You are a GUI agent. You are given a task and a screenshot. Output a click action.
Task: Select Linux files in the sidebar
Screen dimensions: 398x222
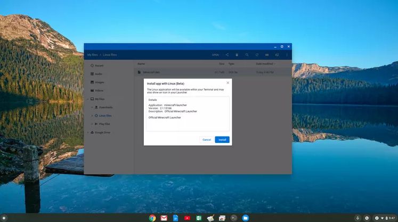[x=105, y=116]
